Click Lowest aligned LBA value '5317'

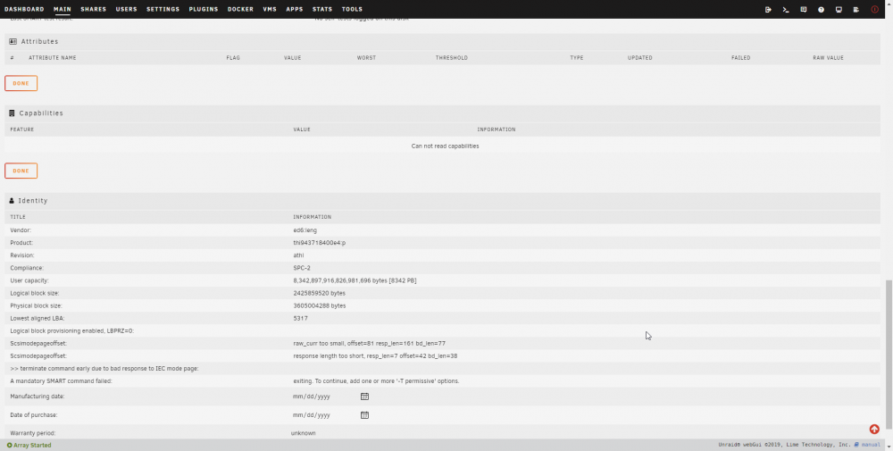coord(300,318)
